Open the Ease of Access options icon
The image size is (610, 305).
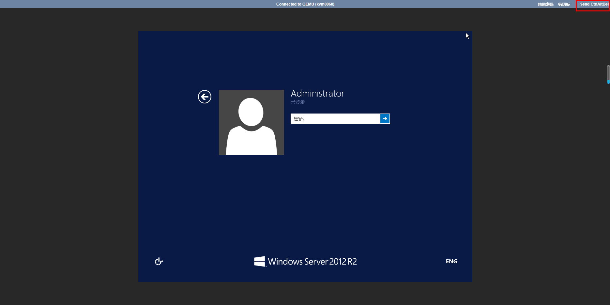tap(159, 261)
